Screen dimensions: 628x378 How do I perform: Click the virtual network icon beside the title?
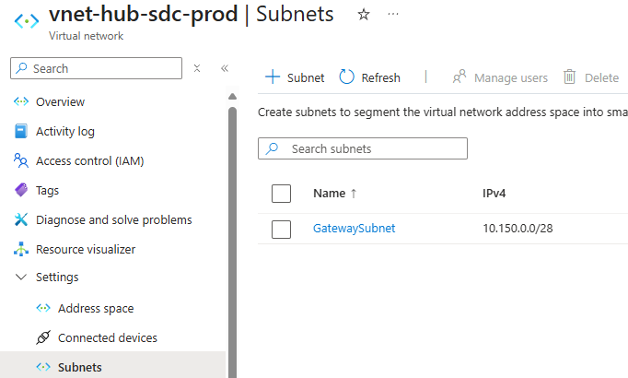pos(27,21)
